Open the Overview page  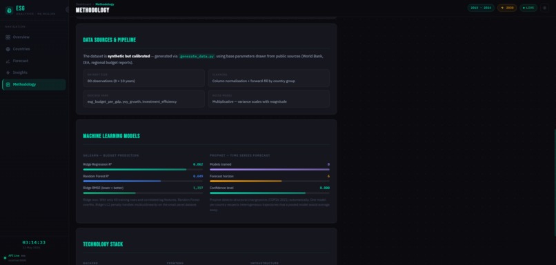point(34,37)
